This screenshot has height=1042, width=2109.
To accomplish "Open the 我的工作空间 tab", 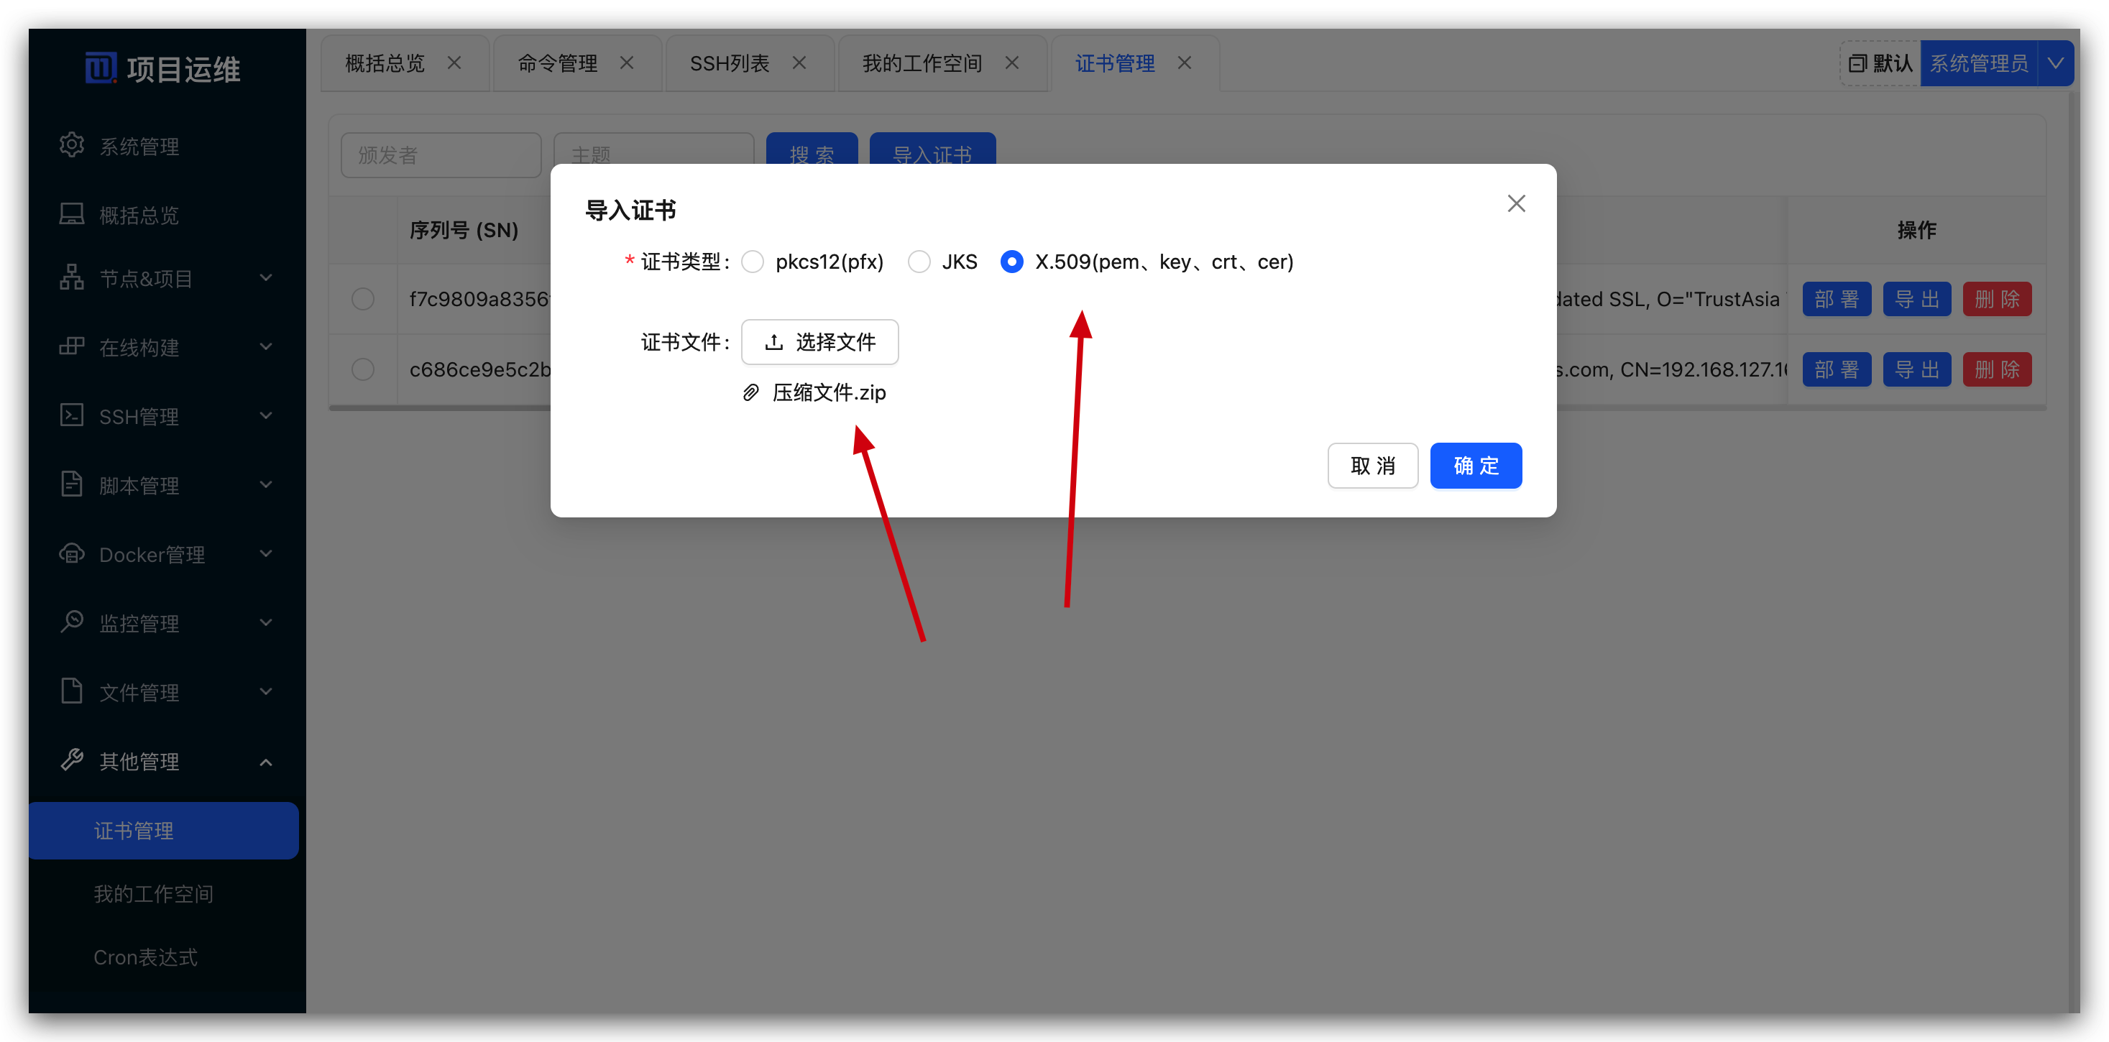I will coord(921,63).
